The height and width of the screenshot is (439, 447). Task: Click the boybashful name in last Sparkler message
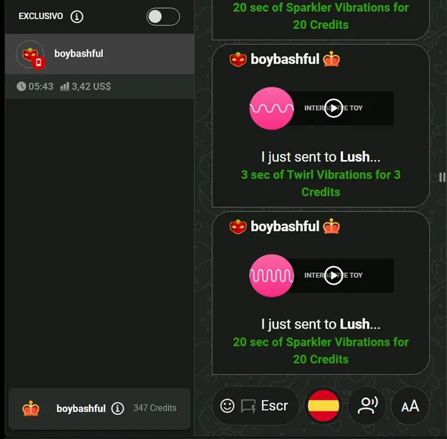point(285,226)
